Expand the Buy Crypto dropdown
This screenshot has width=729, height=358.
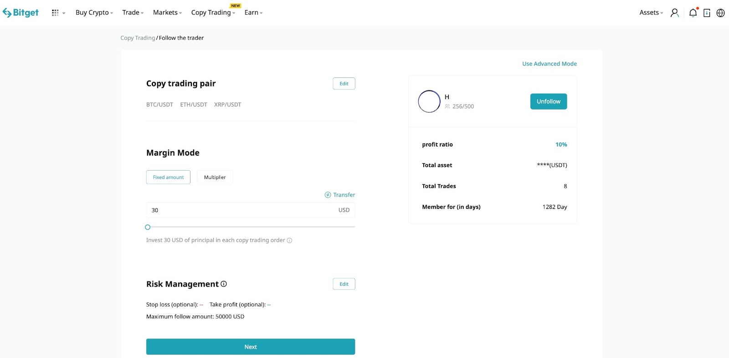pyautogui.click(x=94, y=13)
